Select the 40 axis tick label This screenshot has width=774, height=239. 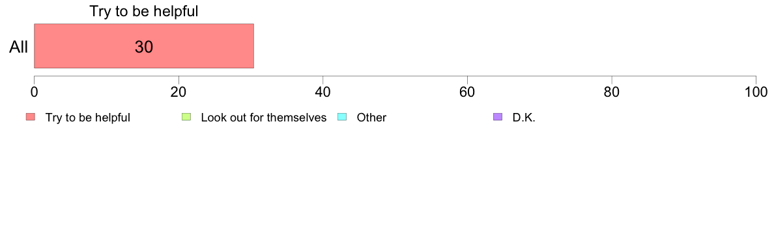click(x=323, y=92)
